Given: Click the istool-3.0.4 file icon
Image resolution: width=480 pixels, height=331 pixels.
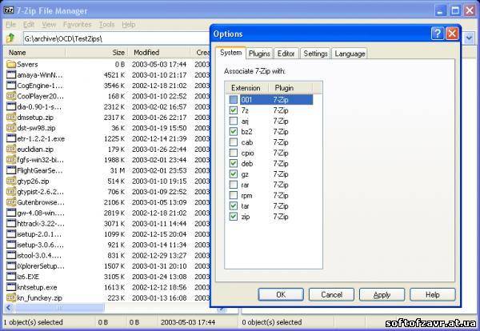Looking at the screenshot, I should (11, 255).
